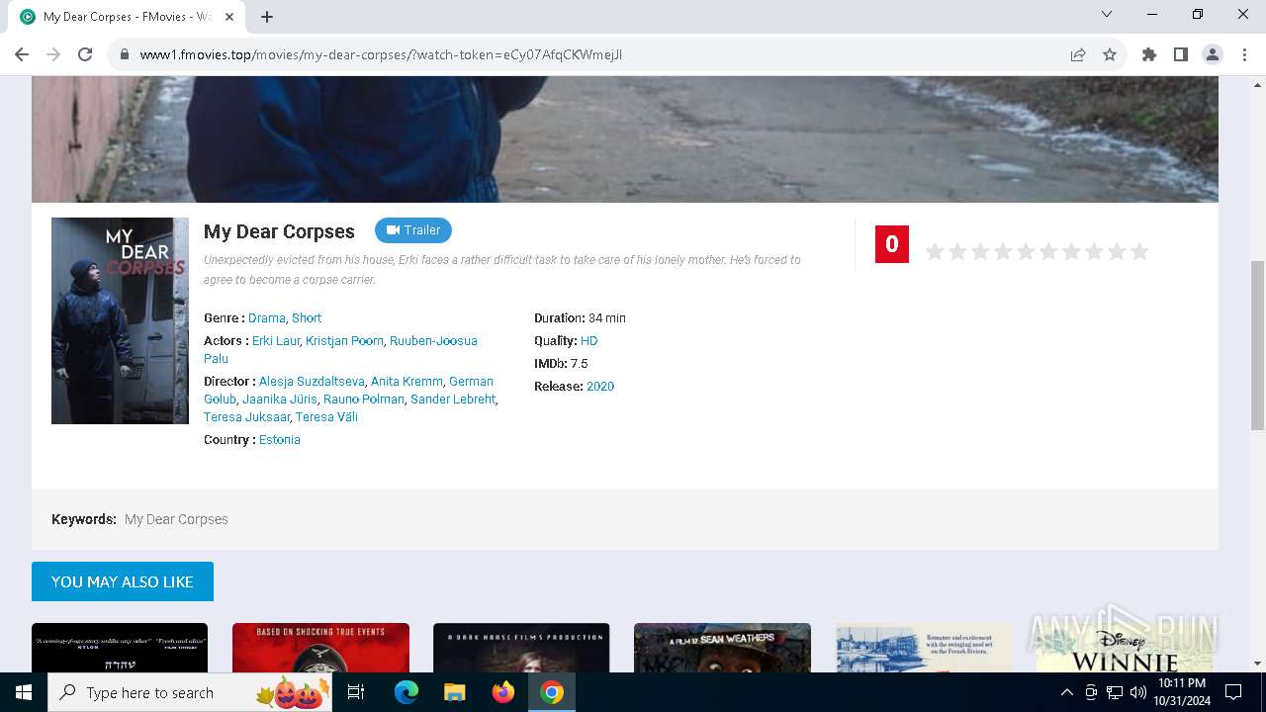Open the Based on Shocking True Events thumbnail

[x=320, y=648]
